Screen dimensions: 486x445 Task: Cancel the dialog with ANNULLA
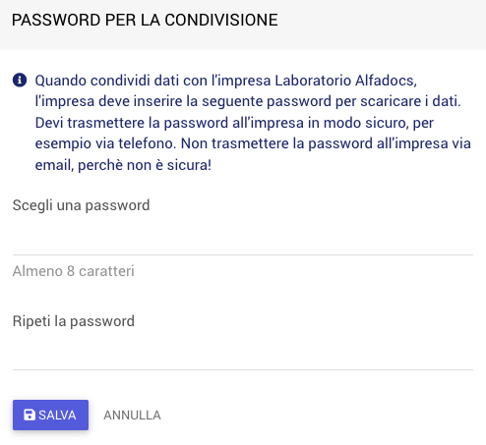tap(132, 416)
